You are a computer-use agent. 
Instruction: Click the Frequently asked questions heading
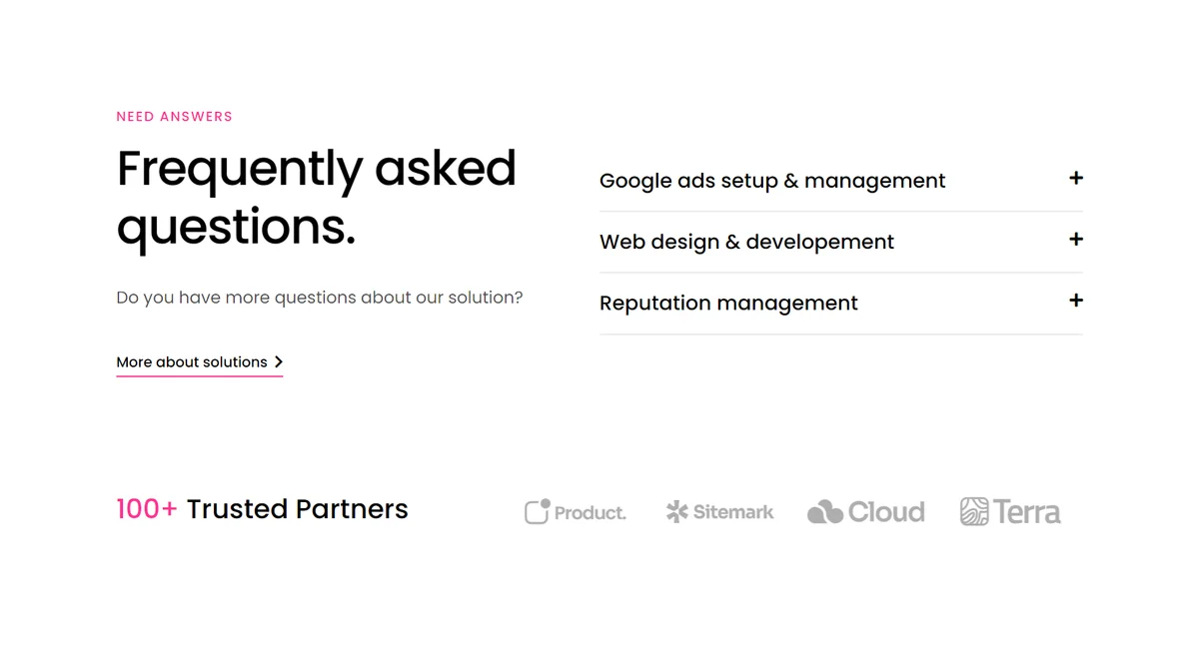[317, 199]
